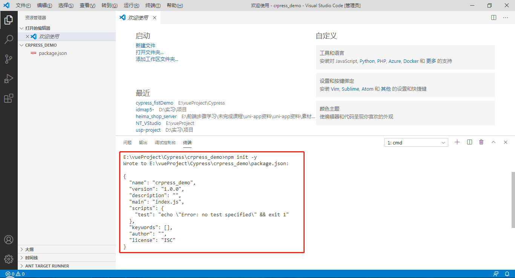This screenshot has height=278, width=515.
Task: Click the 打开文件夹... link
Action: click(x=150, y=52)
